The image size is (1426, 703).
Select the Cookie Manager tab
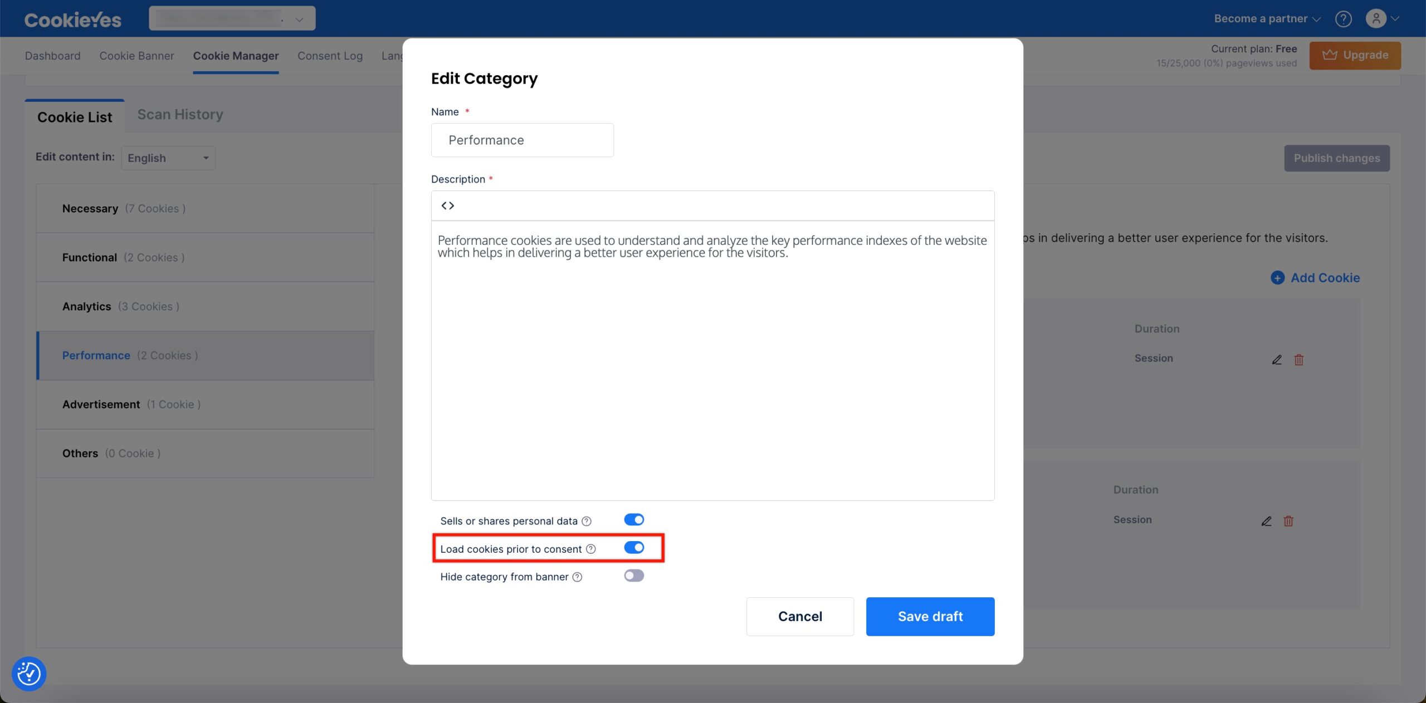pyautogui.click(x=236, y=56)
